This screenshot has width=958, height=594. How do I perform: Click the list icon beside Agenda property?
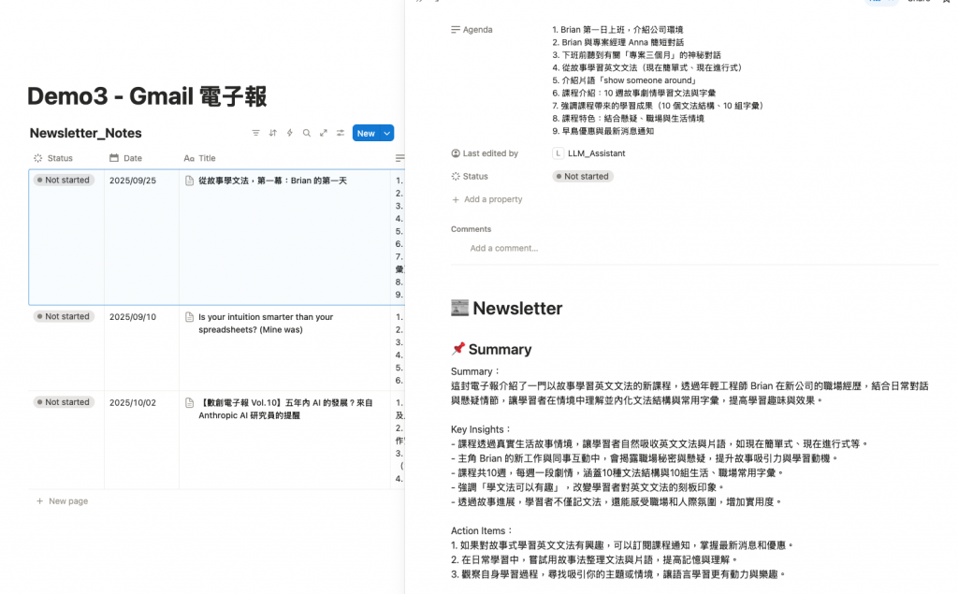[456, 29]
